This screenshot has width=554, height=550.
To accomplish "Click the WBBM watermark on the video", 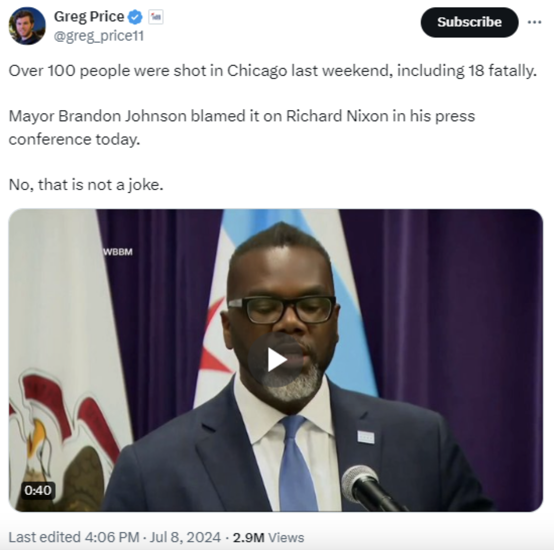I will 118,252.
